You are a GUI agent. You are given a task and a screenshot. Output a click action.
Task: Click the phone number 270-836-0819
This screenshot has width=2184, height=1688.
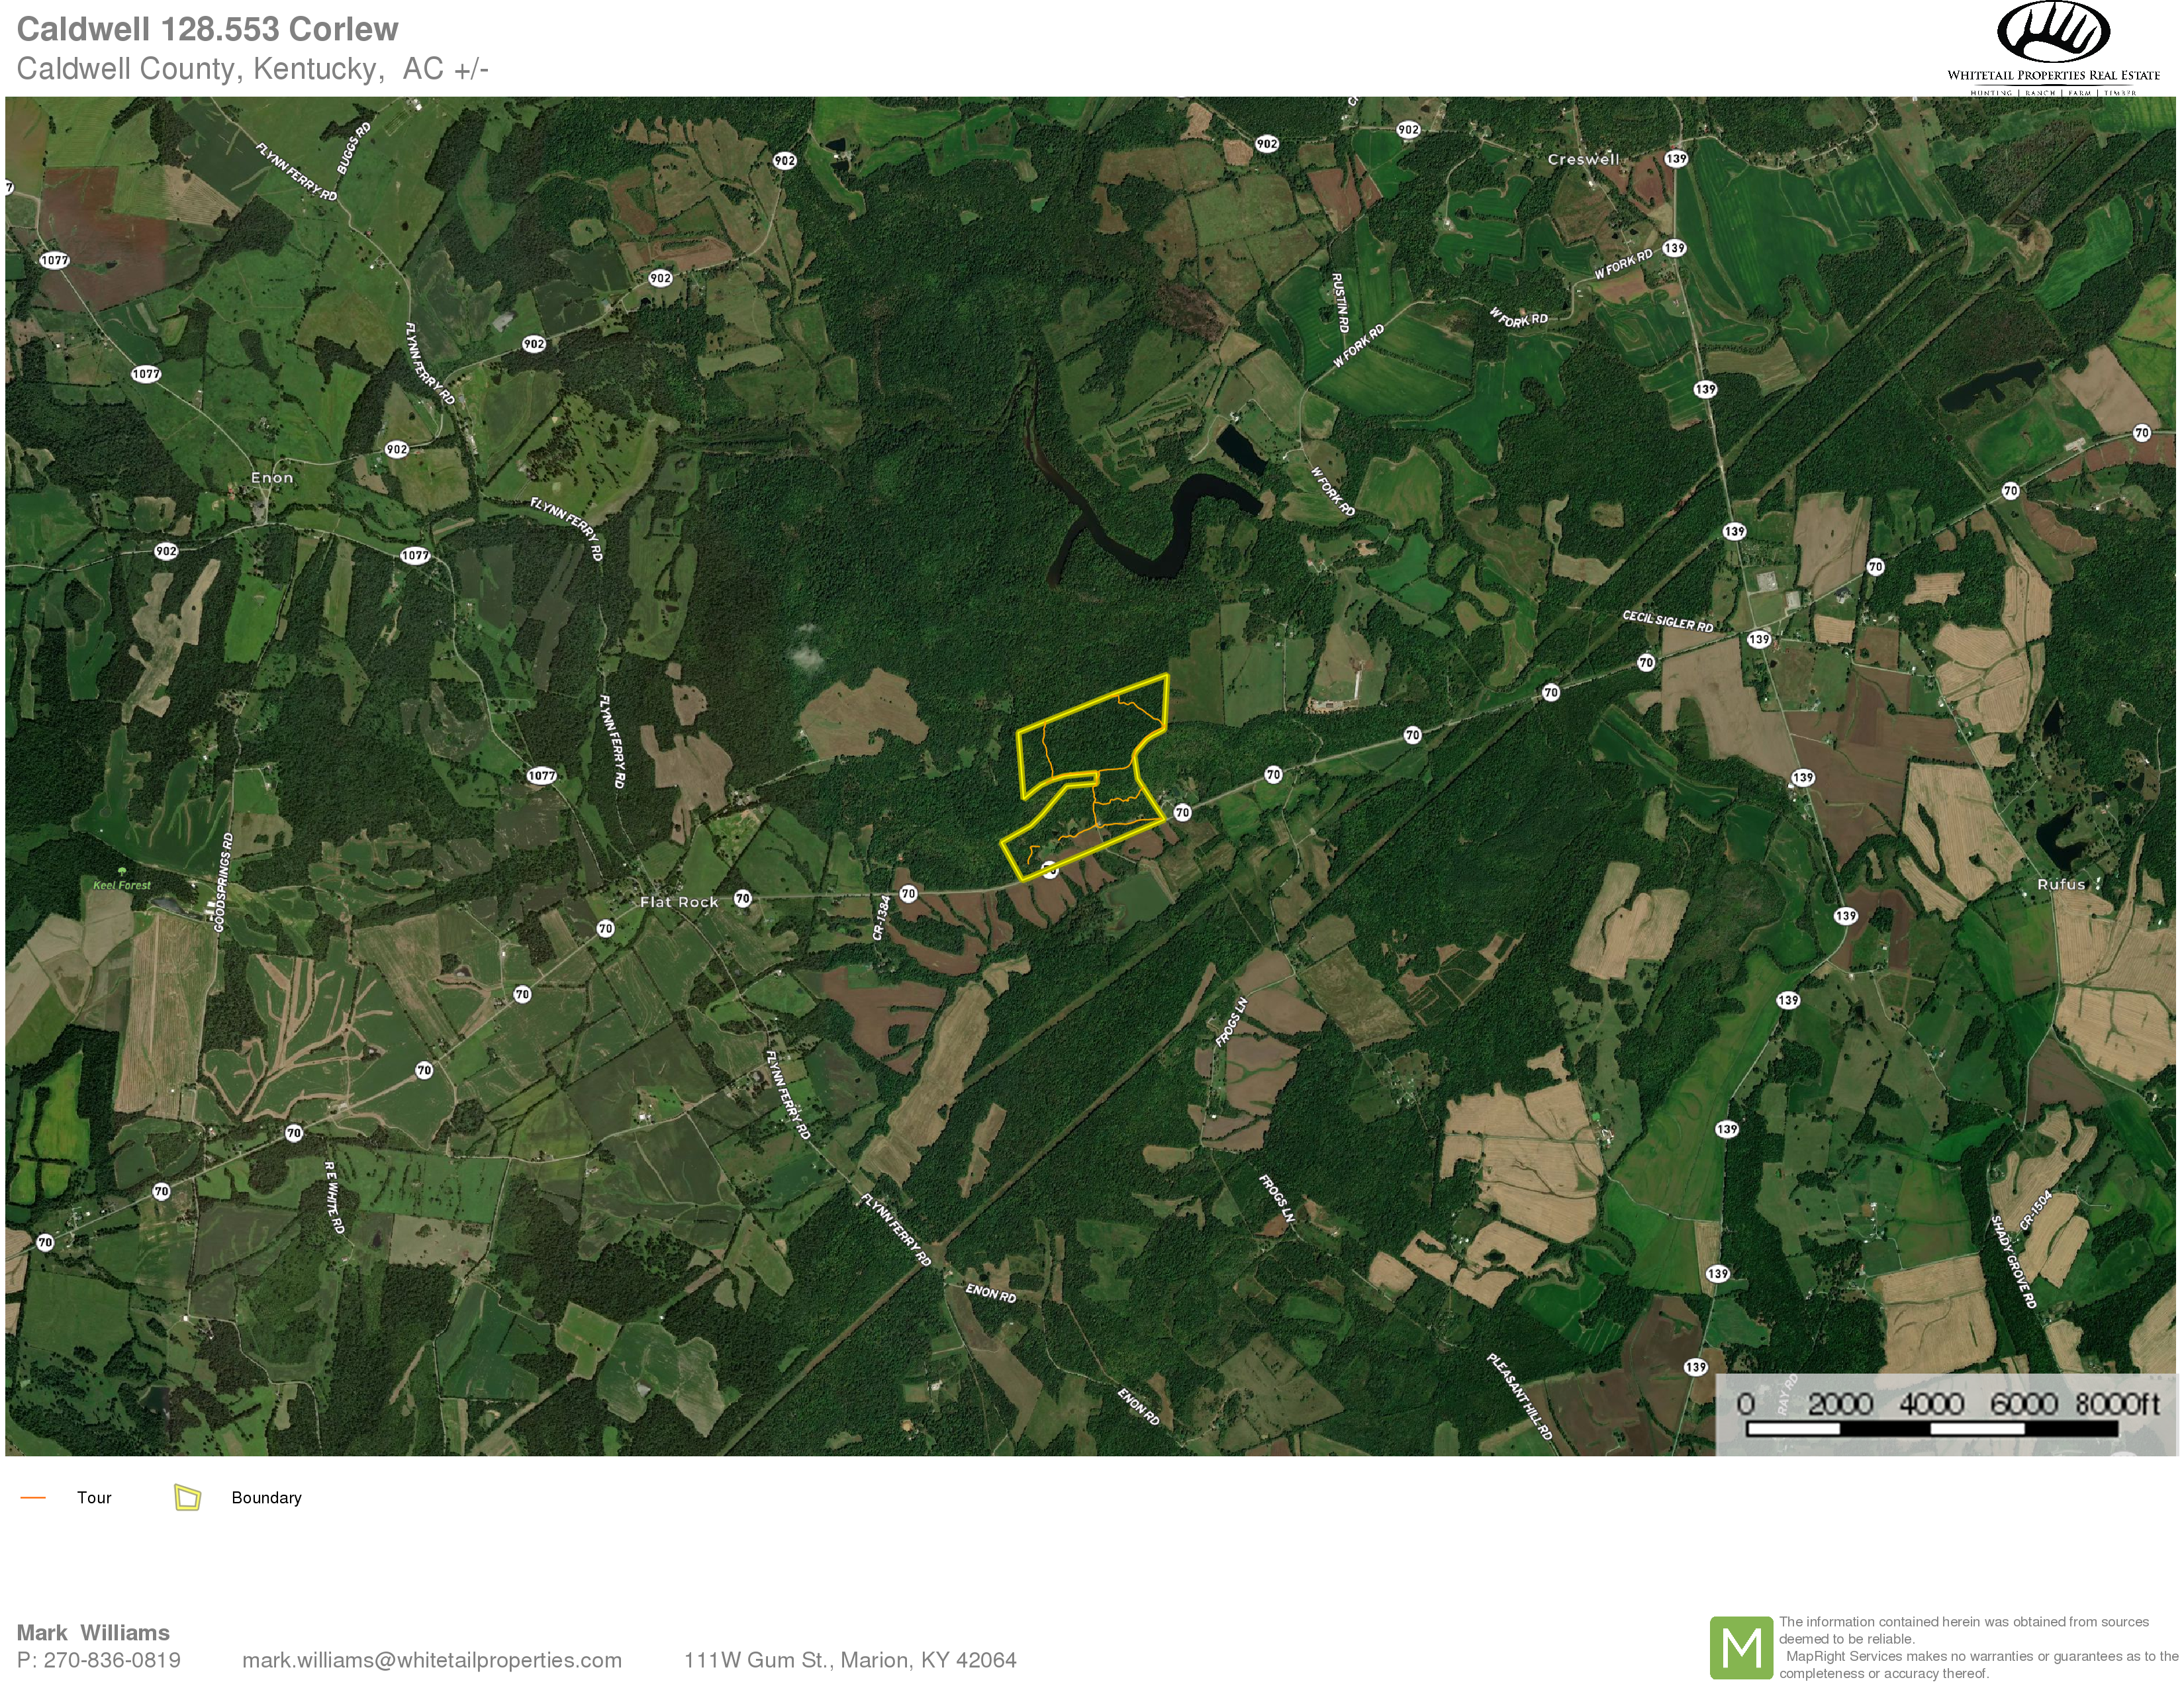(x=111, y=1660)
